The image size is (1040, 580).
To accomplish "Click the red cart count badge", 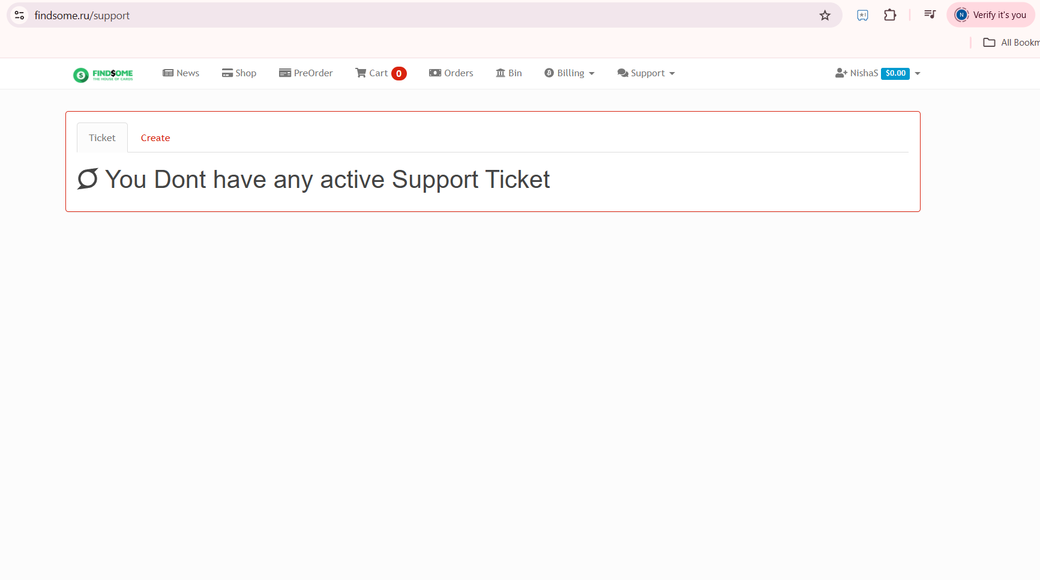I will [x=399, y=74].
